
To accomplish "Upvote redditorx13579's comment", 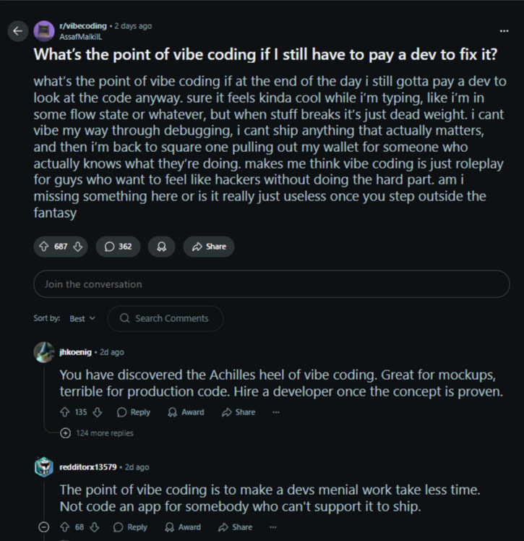I will click(x=66, y=527).
